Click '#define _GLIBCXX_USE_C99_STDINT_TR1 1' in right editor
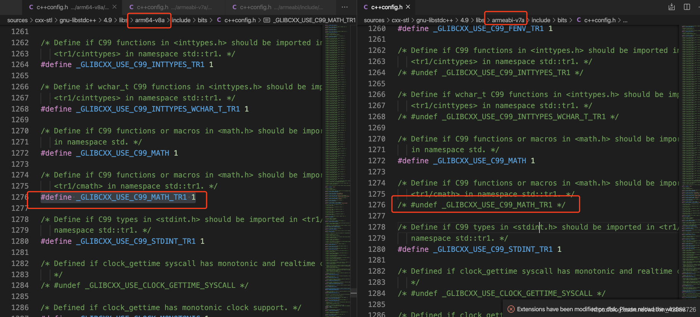This screenshot has width=700, height=317. 480,249
